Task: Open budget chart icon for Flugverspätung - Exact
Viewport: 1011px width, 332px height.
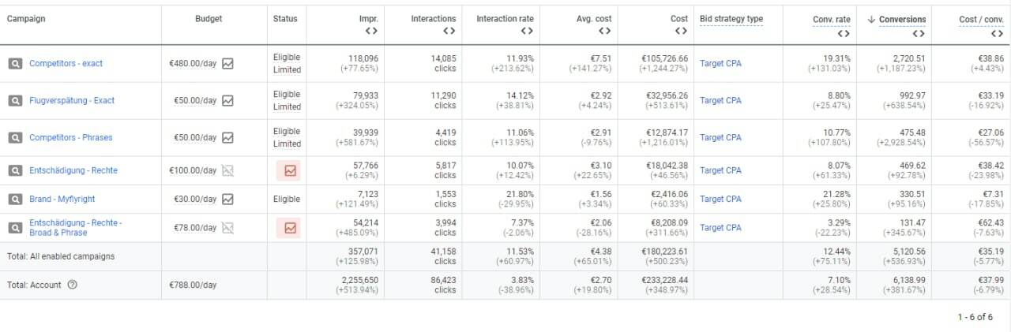Action: tap(228, 101)
